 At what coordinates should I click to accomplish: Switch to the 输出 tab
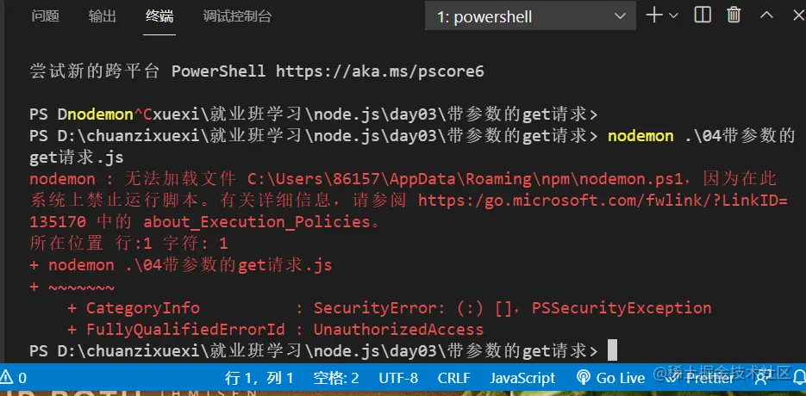[x=102, y=16]
